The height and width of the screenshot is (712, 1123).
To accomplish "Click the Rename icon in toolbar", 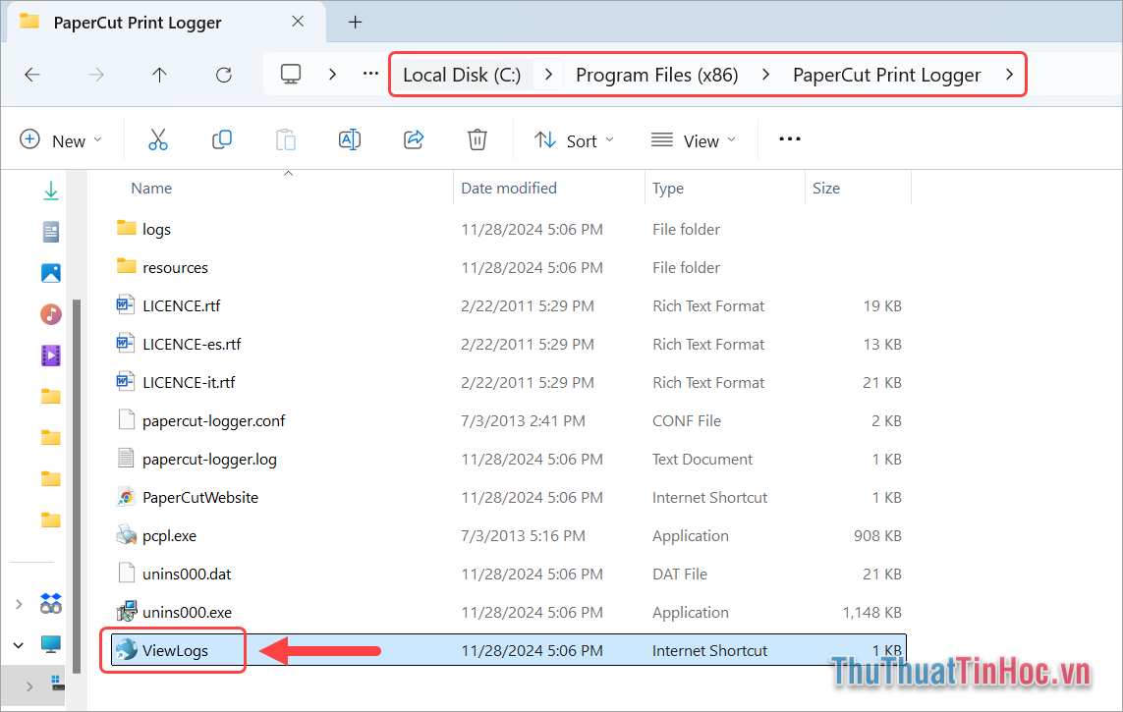I will coord(350,139).
